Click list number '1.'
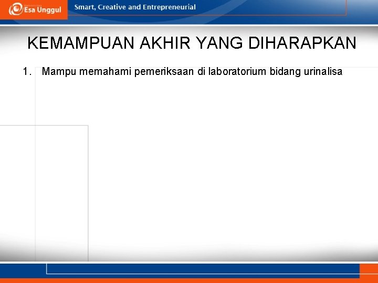Viewport: 378px width, 283px height. [x=27, y=72]
